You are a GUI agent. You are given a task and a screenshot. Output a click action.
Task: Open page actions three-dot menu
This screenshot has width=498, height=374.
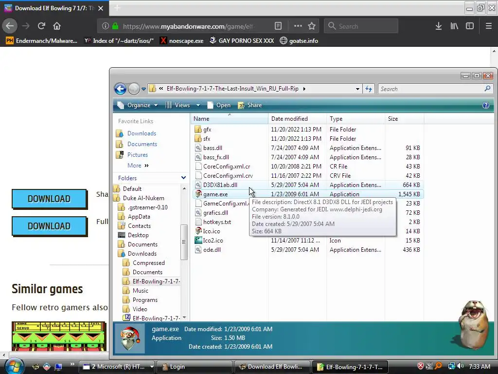tap(298, 26)
